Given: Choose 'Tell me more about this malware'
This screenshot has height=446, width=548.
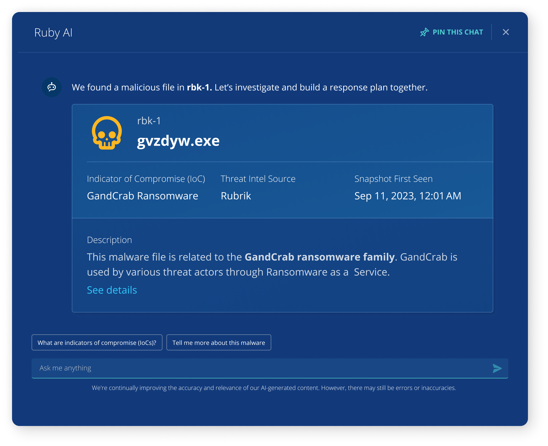Looking at the screenshot, I should pos(219,342).
